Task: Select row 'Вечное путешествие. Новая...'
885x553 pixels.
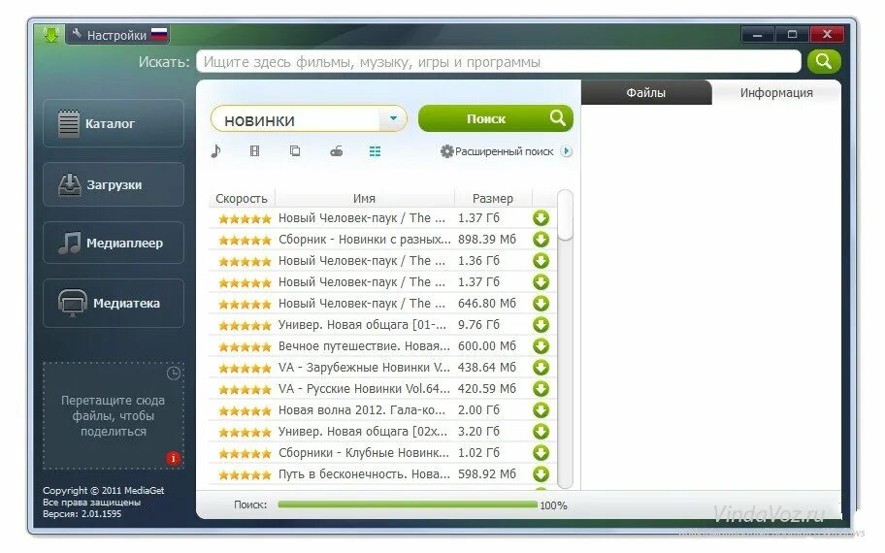Action: click(382, 346)
